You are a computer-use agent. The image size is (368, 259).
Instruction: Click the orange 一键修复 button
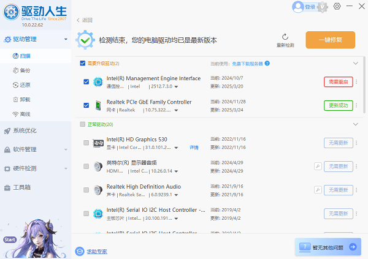[x=330, y=40]
